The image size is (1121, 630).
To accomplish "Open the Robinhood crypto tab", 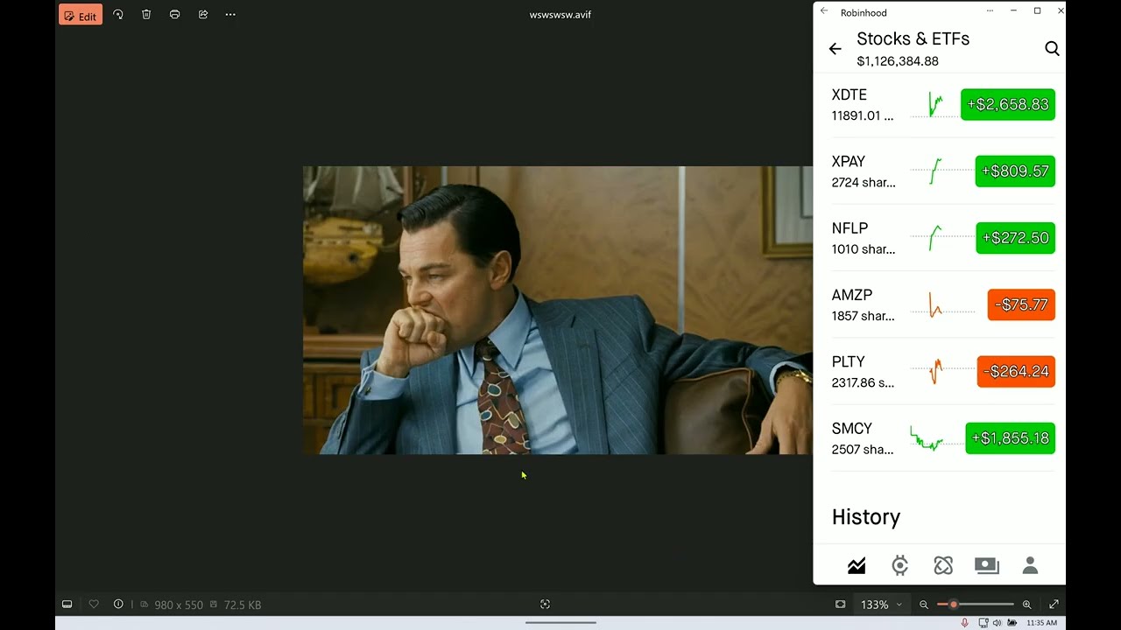I will [899, 566].
